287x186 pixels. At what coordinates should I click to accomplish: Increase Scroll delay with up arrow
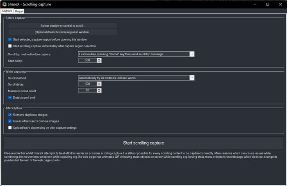pyautogui.click(x=99, y=83)
